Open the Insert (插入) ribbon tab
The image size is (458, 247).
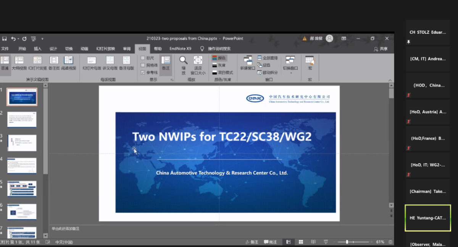(x=37, y=49)
